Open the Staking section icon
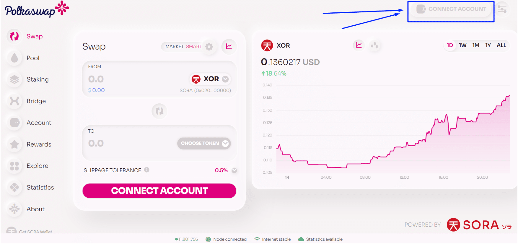Viewport: 518px width, 244px height. click(14, 79)
